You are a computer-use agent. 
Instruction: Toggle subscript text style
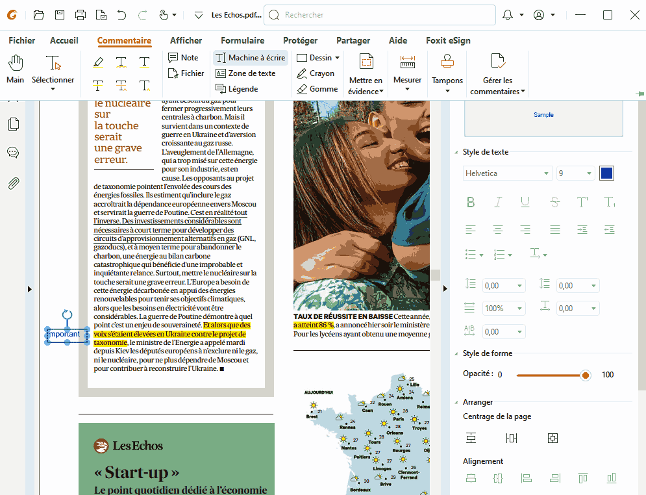pyautogui.click(x=610, y=203)
